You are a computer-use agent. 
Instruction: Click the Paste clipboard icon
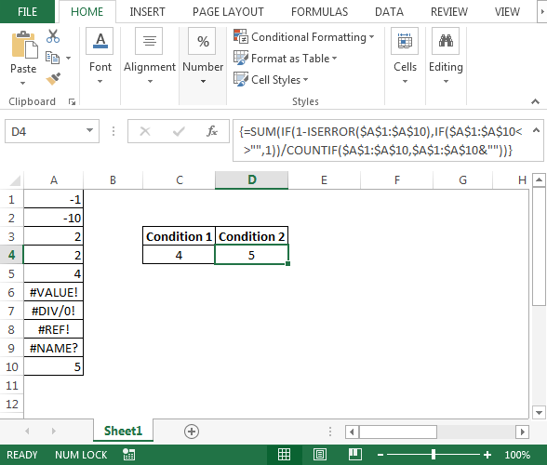(24, 45)
